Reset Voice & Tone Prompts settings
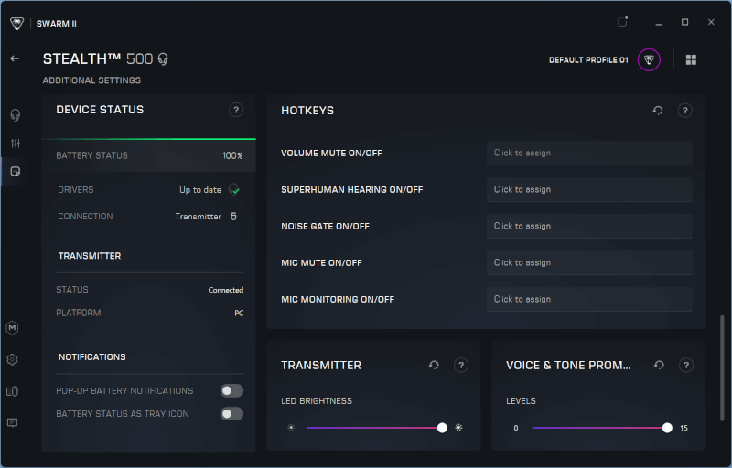The width and height of the screenshot is (732, 468). pyautogui.click(x=659, y=365)
